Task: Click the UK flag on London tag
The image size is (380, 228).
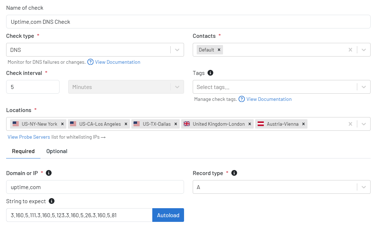Action: coord(187,124)
